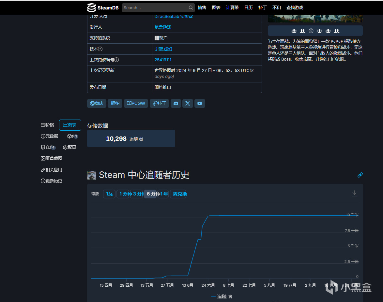The image size is (383, 302).
Task: Click the chain link icon beside the chart heading
Action: tap(360, 175)
